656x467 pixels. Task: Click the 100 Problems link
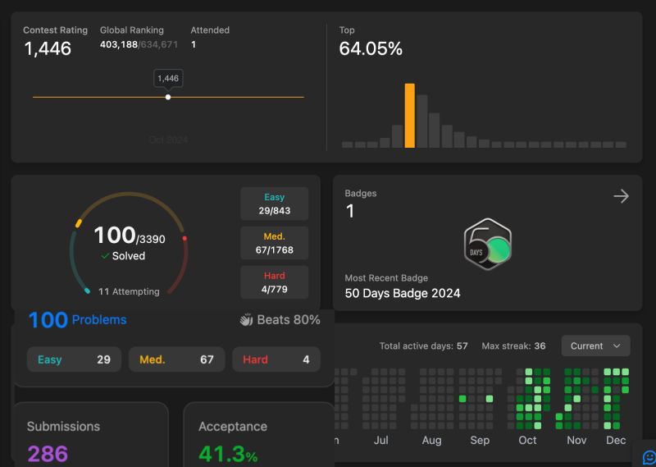pos(77,320)
